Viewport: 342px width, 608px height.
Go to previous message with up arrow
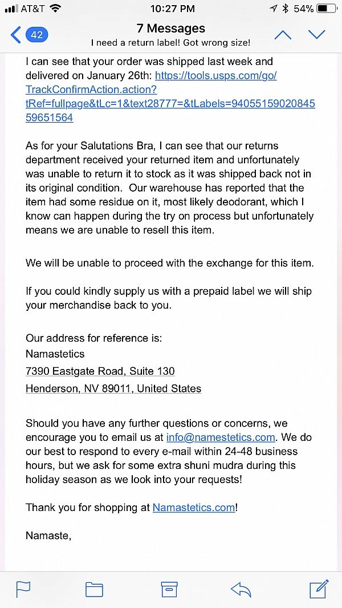(283, 35)
